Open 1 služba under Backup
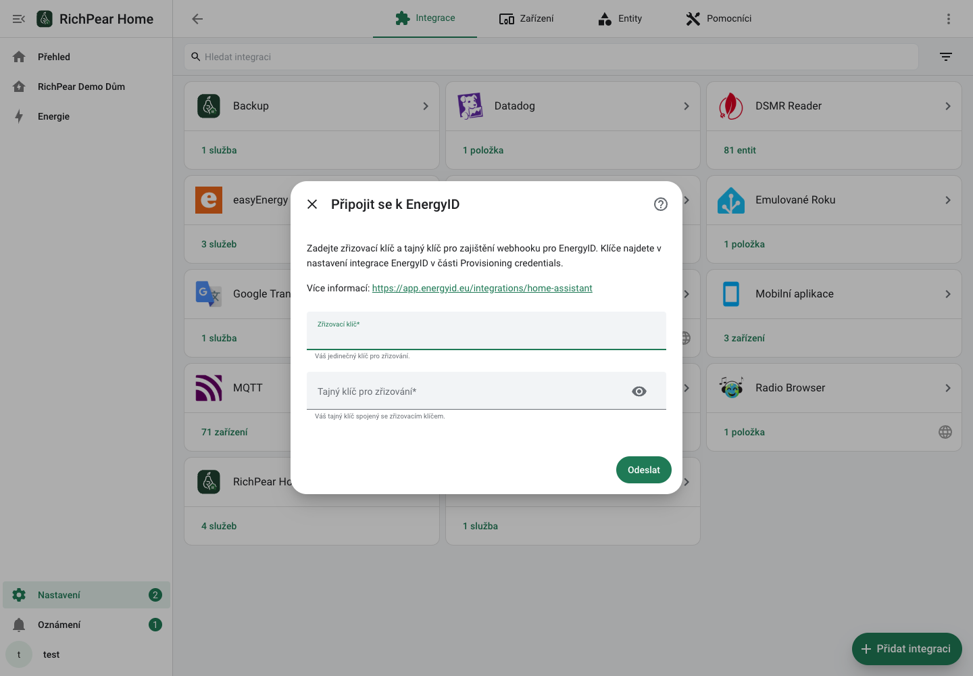 [219, 150]
